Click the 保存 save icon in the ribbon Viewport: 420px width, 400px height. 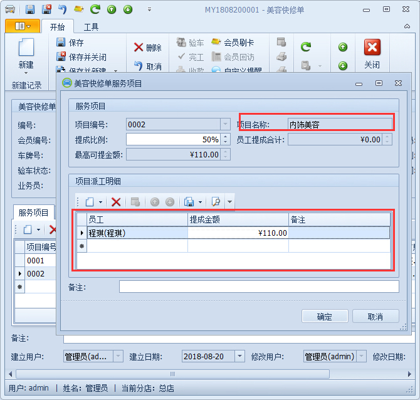coord(61,43)
